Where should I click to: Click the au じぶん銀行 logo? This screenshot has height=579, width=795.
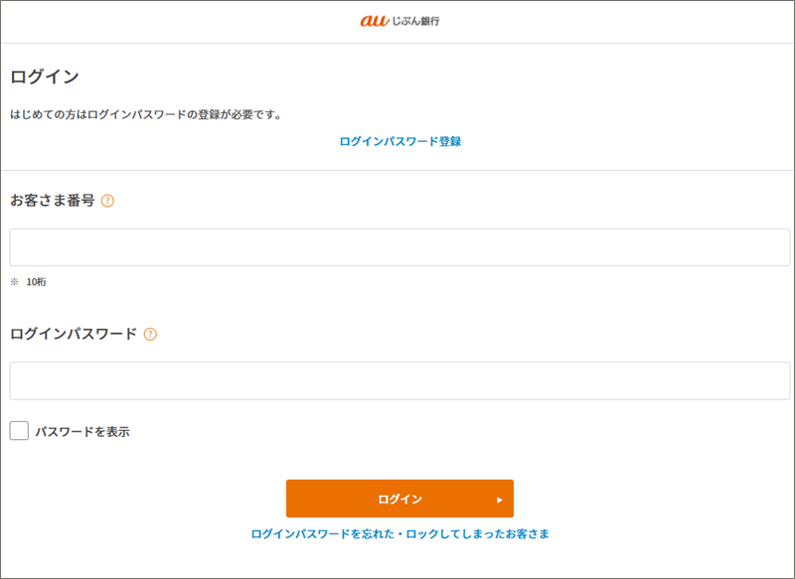click(x=398, y=21)
